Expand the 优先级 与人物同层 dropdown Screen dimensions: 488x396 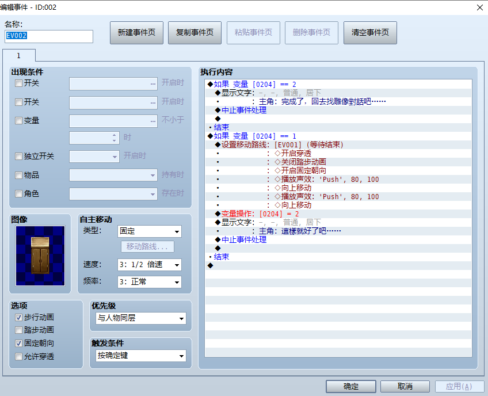(x=141, y=318)
